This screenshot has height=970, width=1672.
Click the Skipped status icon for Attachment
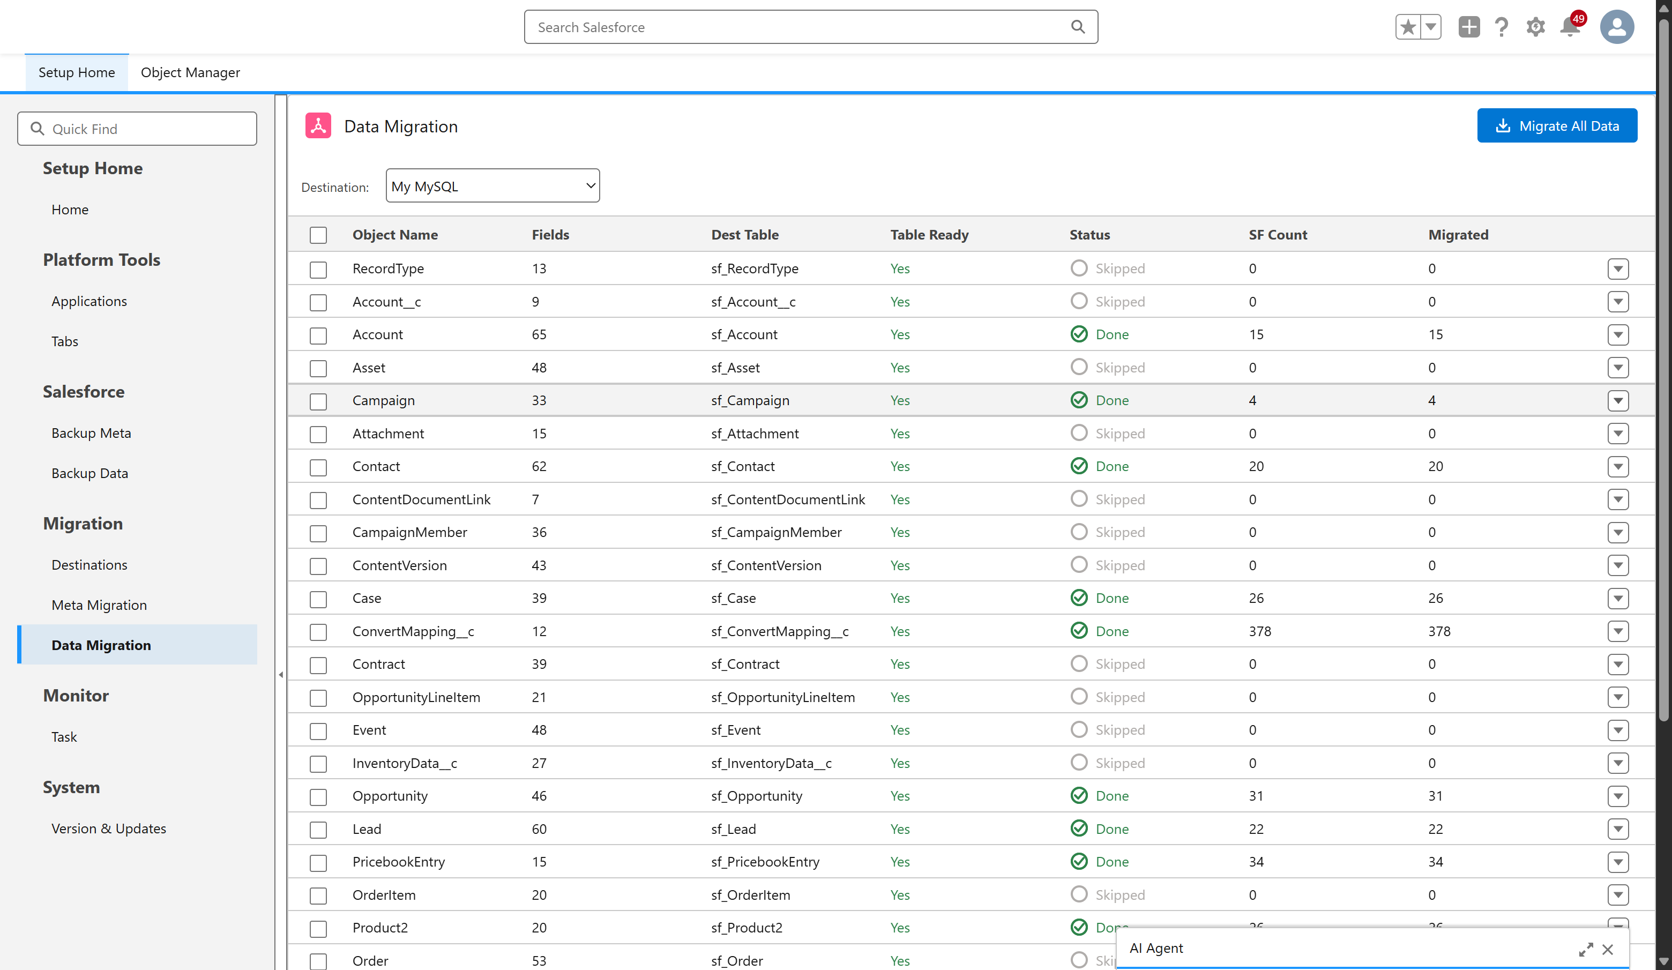click(1079, 432)
